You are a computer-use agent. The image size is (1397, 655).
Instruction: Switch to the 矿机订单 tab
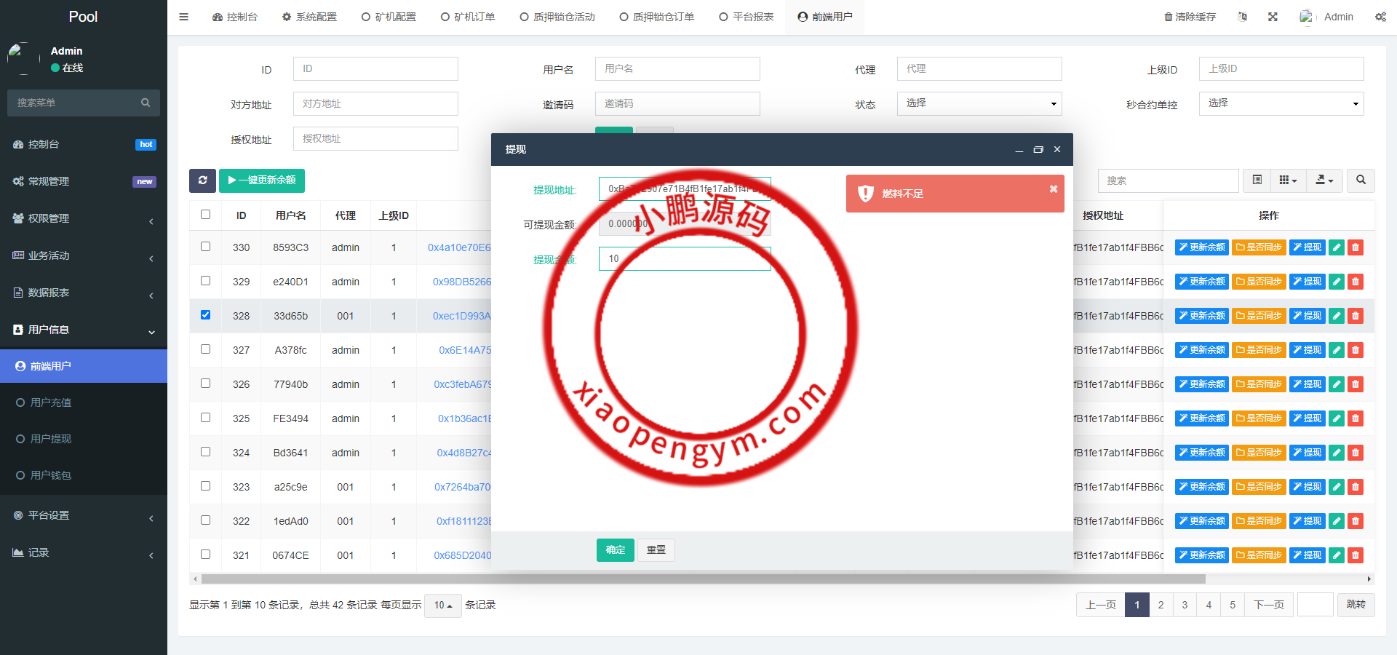point(468,17)
